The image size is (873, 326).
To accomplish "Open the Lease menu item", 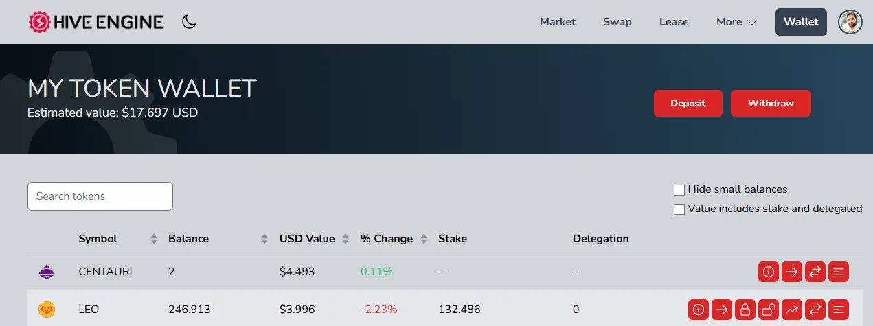I will coord(674,22).
